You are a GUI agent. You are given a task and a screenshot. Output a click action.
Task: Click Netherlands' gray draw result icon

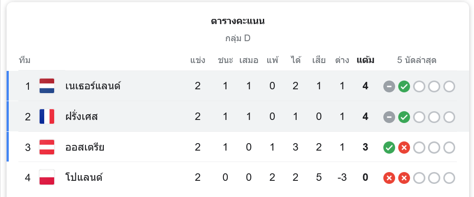click(389, 87)
